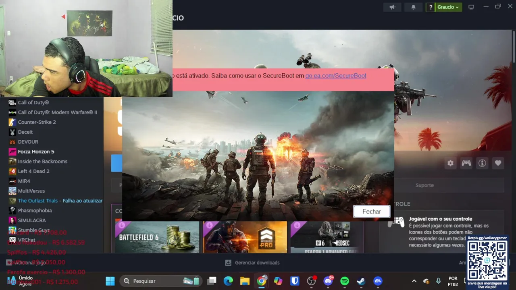Screen dimensions: 516x290
Task: Switch to Big Picture mode monitor icon
Action: 471,7
